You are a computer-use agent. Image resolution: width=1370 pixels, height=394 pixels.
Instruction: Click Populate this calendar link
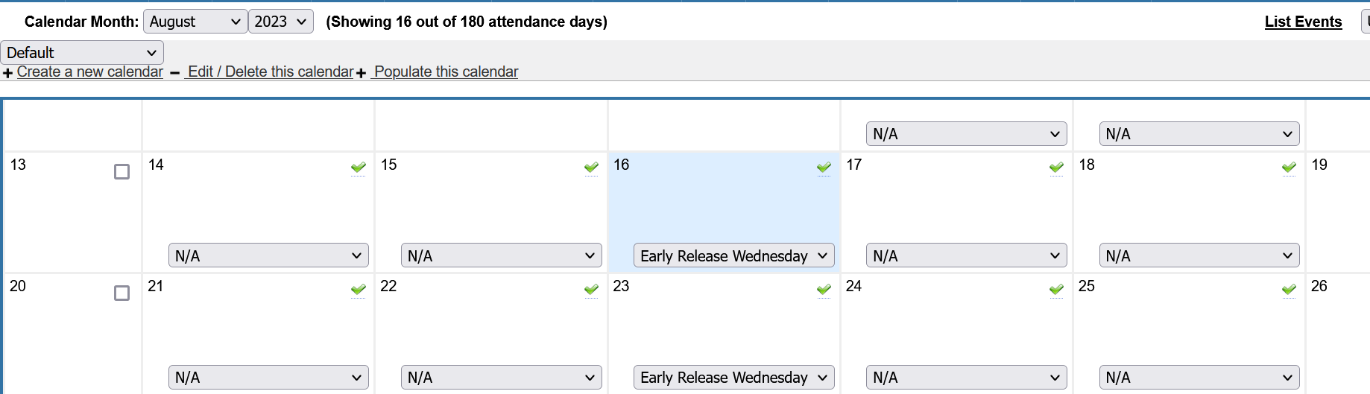click(446, 72)
